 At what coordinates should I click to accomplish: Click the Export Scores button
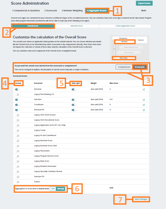coord(144,3)
